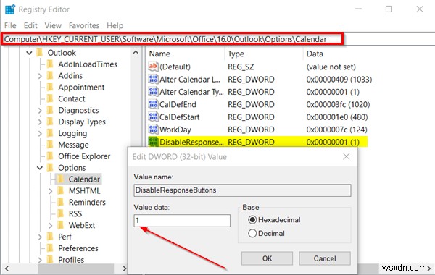
Task: Open the Help menu
Action: pos(115,25)
